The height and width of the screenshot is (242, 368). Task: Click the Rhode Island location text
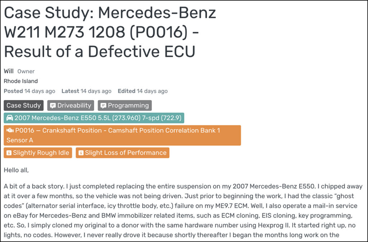pyautogui.click(x=21, y=81)
